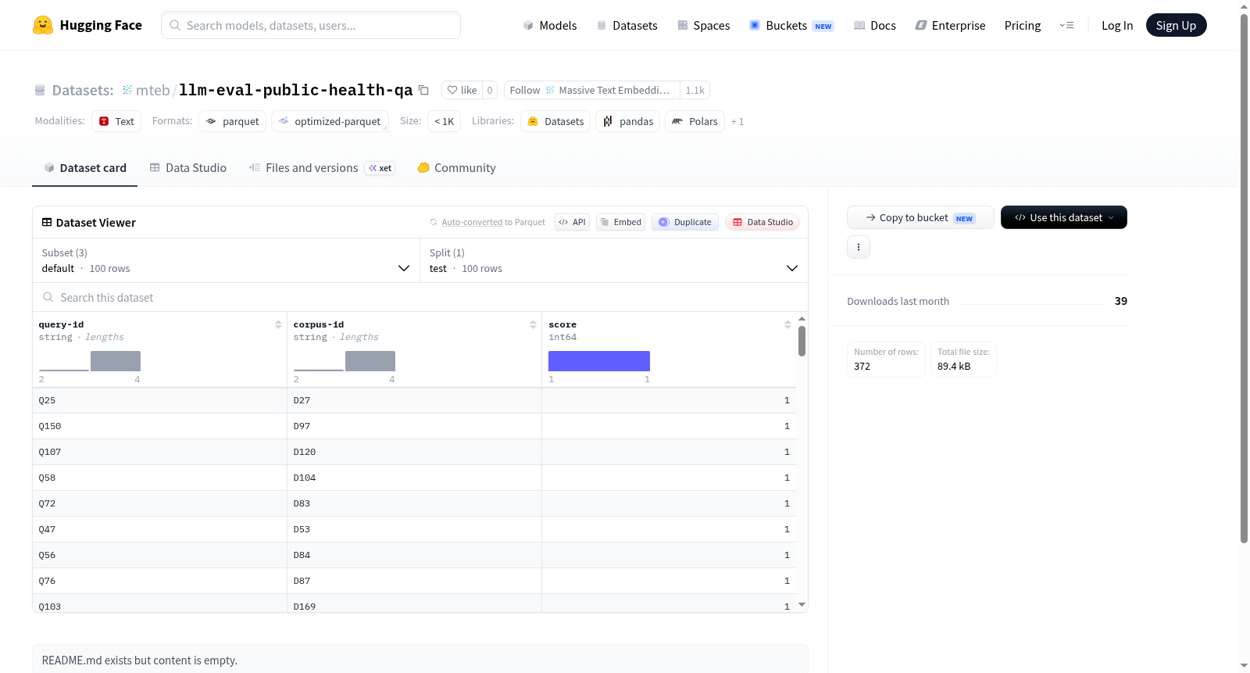Click the D97 corpus-id cell
The width and height of the screenshot is (1250, 673).
(x=414, y=426)
